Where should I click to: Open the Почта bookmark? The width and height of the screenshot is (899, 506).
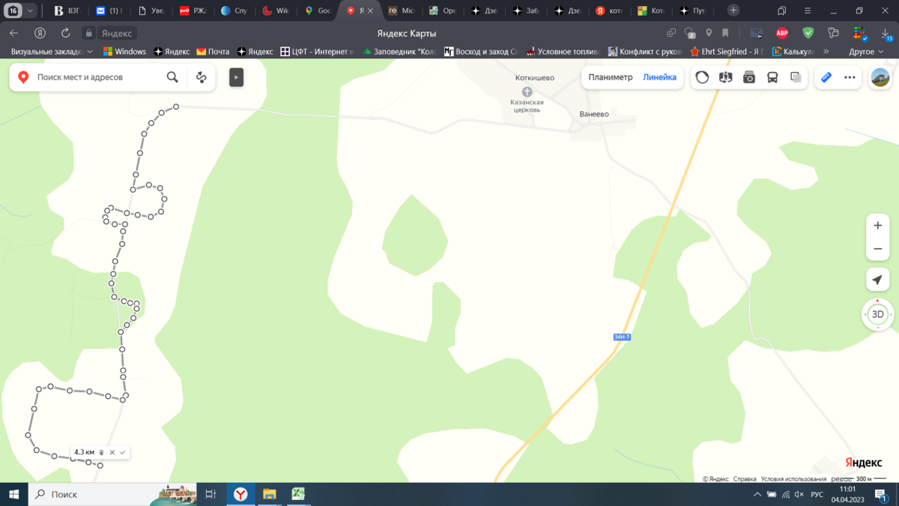click(x=213, y=52)
